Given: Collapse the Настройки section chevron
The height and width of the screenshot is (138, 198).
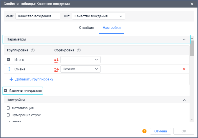Looking at the screenshot, I should click(184, 100).
